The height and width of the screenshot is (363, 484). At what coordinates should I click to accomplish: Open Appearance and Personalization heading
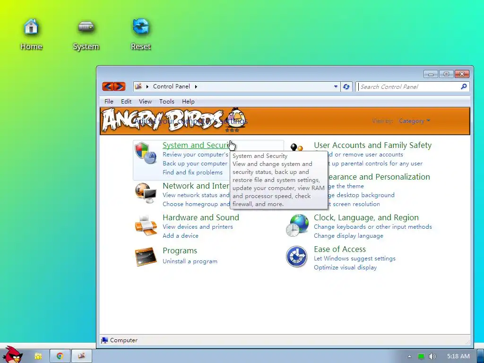coord(379,177)
